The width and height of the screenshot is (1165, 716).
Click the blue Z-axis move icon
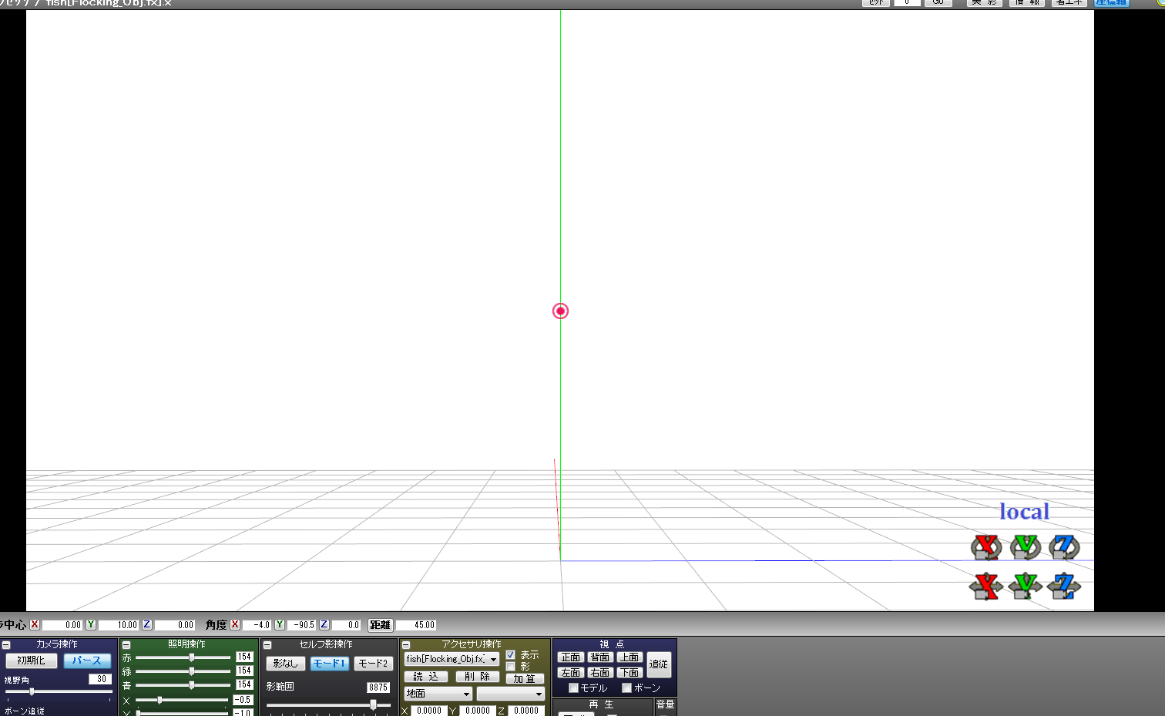(x=1064, y=587)
